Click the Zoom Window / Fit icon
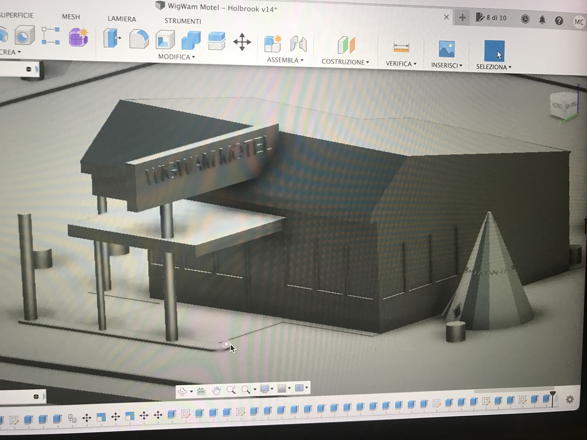Viewport: 587px width, 440px height. tap(246, 390)
